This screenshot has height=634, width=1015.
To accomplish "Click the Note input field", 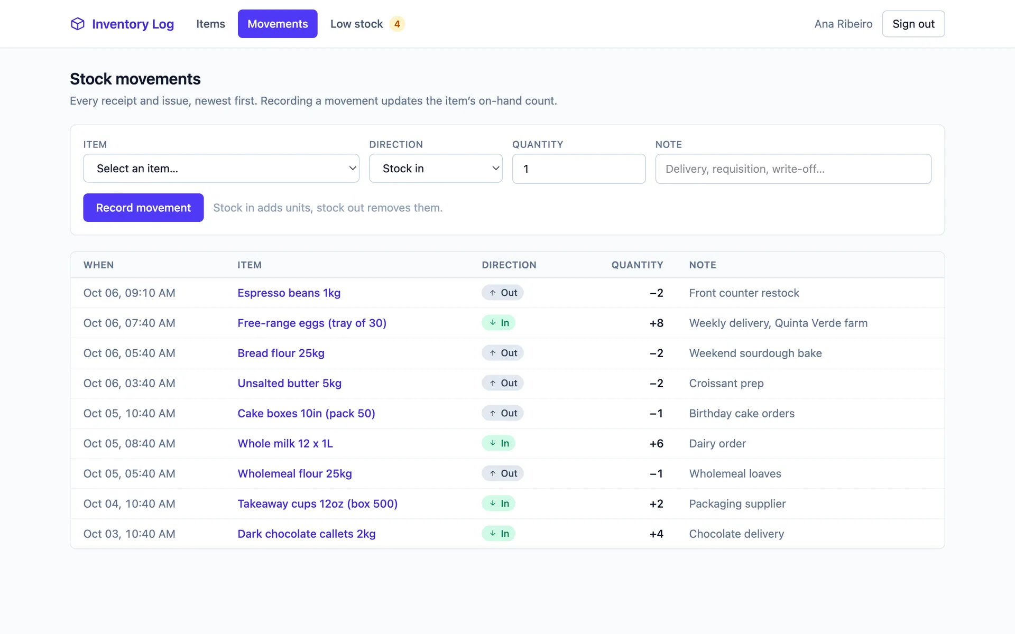I will pos(793,169).
